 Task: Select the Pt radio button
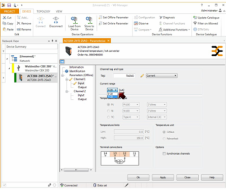point(108,104)
